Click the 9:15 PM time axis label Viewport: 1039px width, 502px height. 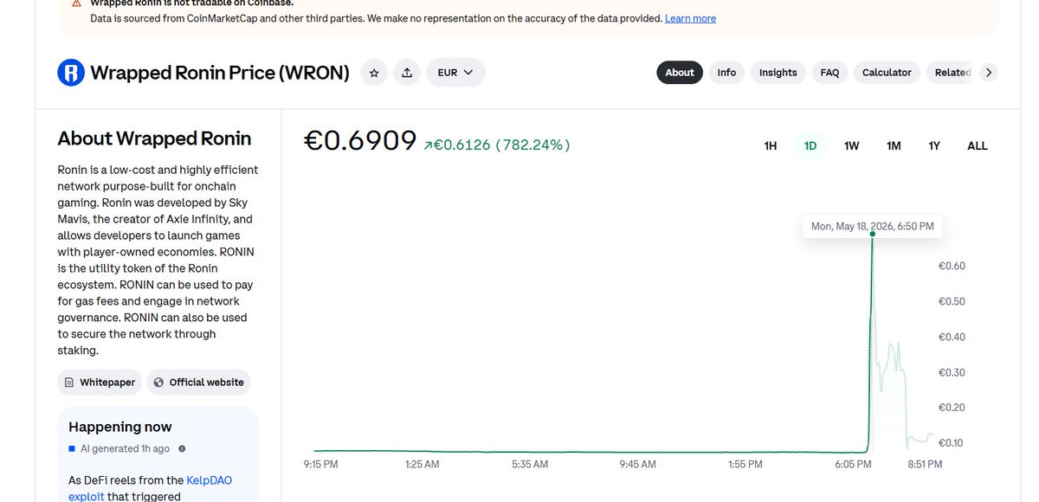pos(320,465)
